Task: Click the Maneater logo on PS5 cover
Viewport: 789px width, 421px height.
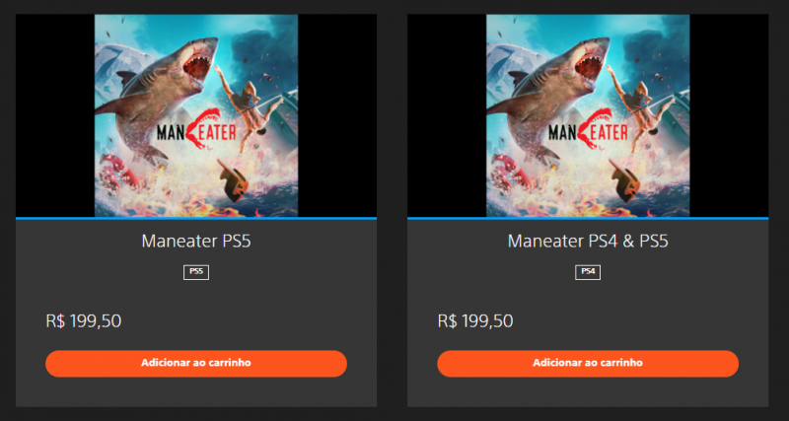Action: click(x=196, y=130)
